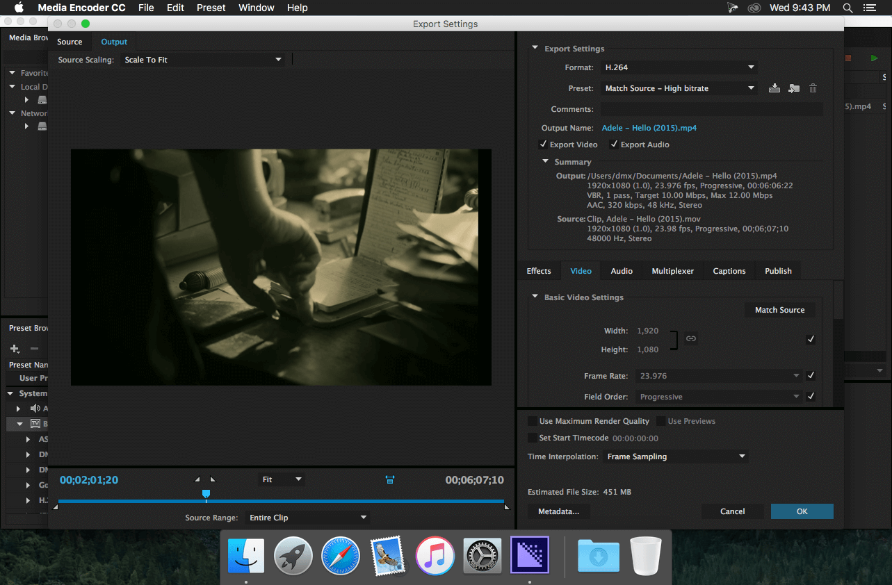Enable Use Maximum Render Quality
892x585 pixels.
[x=530, y=420]
